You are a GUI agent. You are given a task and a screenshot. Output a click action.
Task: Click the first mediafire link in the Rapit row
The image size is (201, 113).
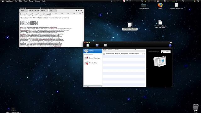click(42, 28)
